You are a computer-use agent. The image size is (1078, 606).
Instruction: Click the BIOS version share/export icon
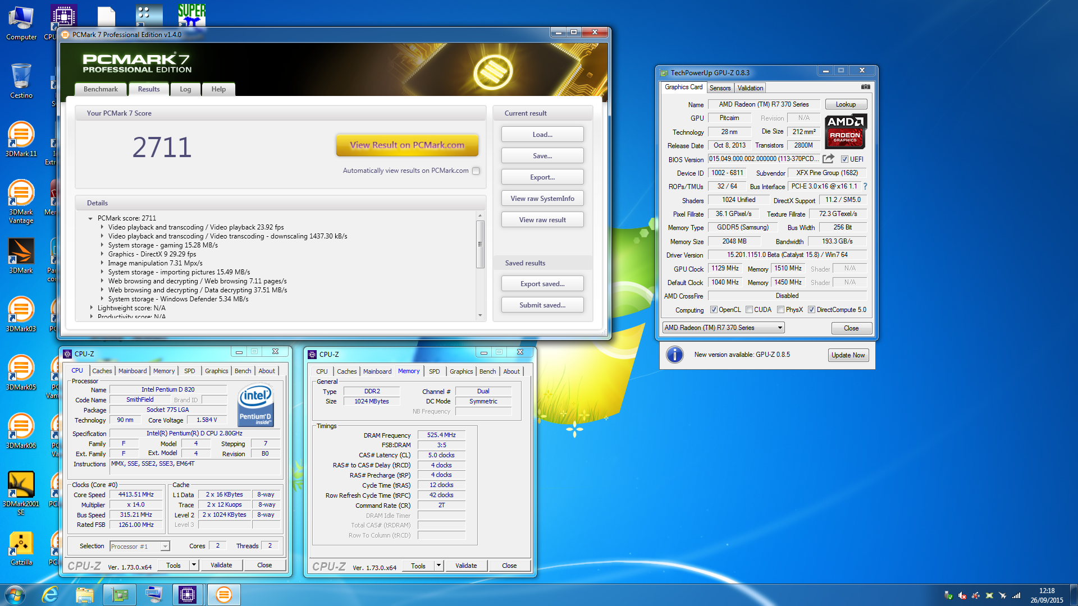coord(829,159)
